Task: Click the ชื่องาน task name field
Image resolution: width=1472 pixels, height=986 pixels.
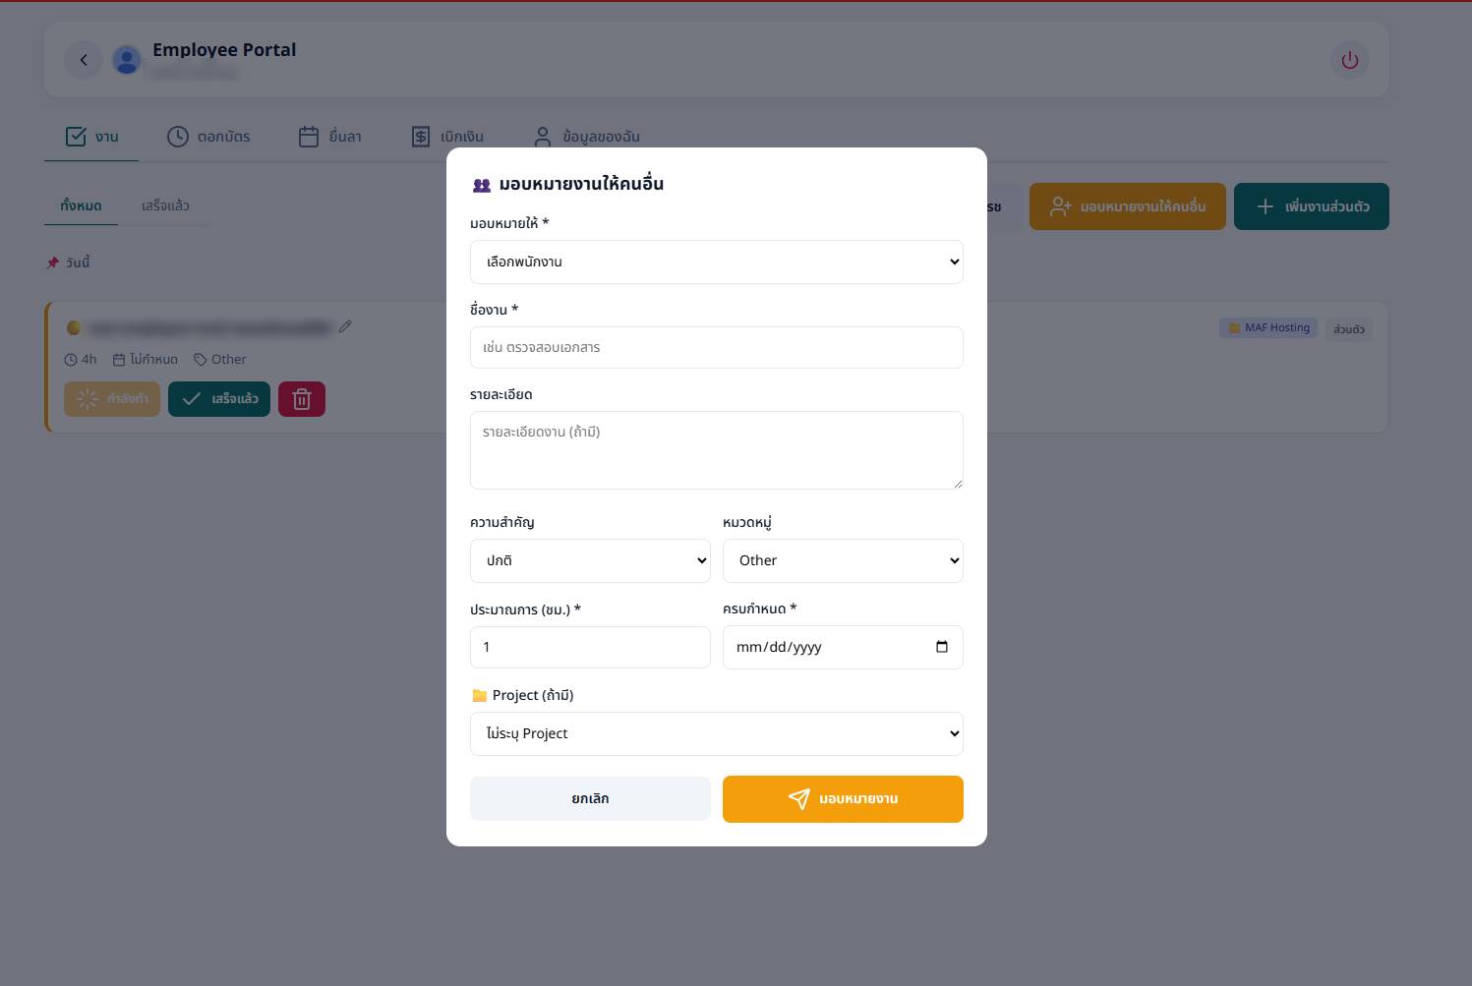Action: click(716, 348)
